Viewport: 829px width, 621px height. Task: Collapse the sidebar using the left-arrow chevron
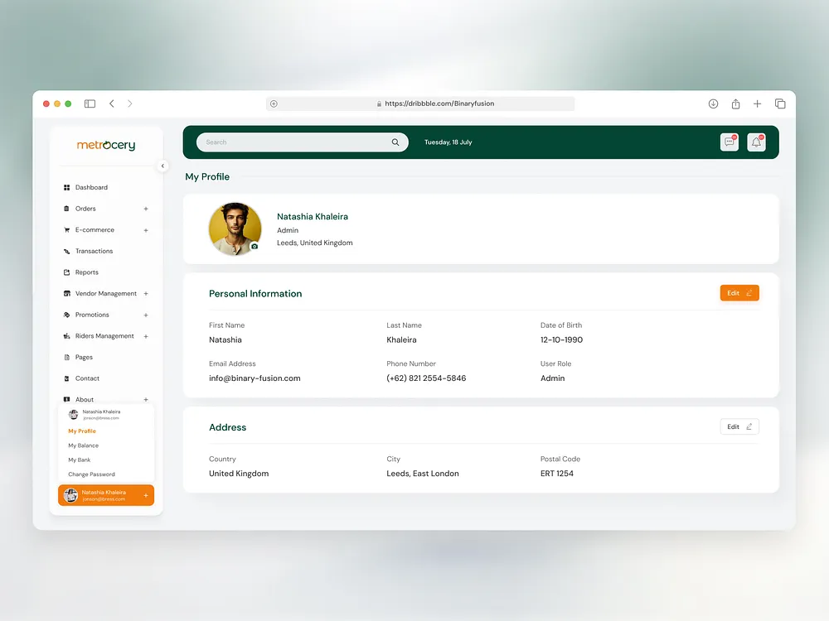point(162,166)
